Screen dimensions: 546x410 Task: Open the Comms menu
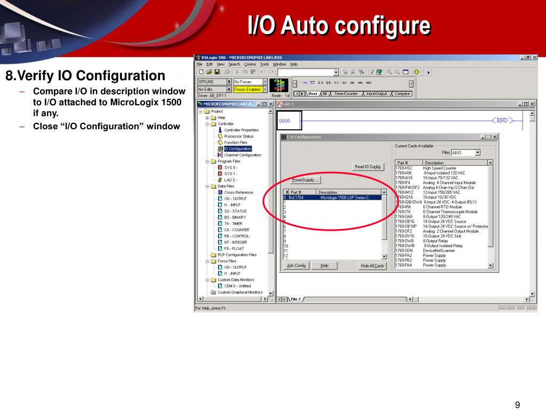click(250, 64)
